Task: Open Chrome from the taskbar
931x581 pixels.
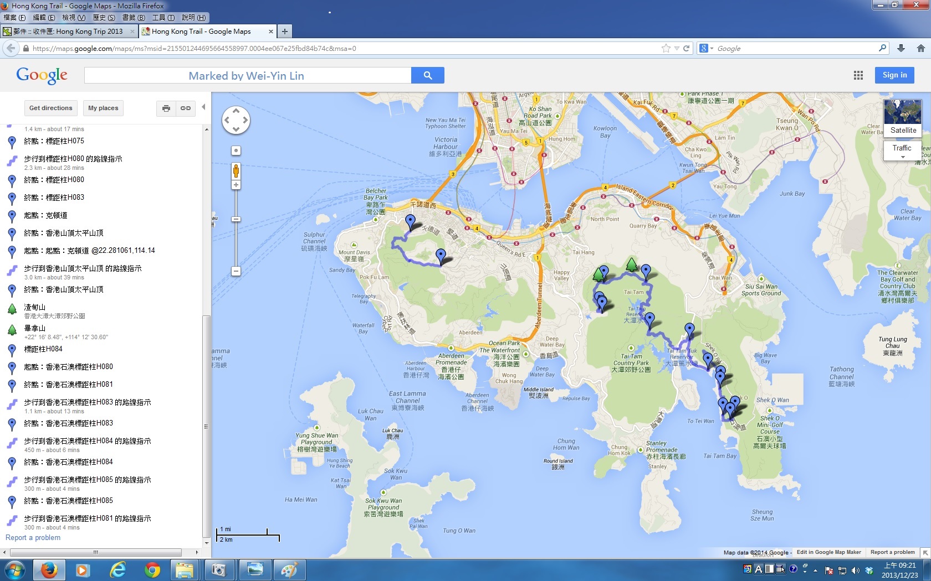Action: (152, 570)
